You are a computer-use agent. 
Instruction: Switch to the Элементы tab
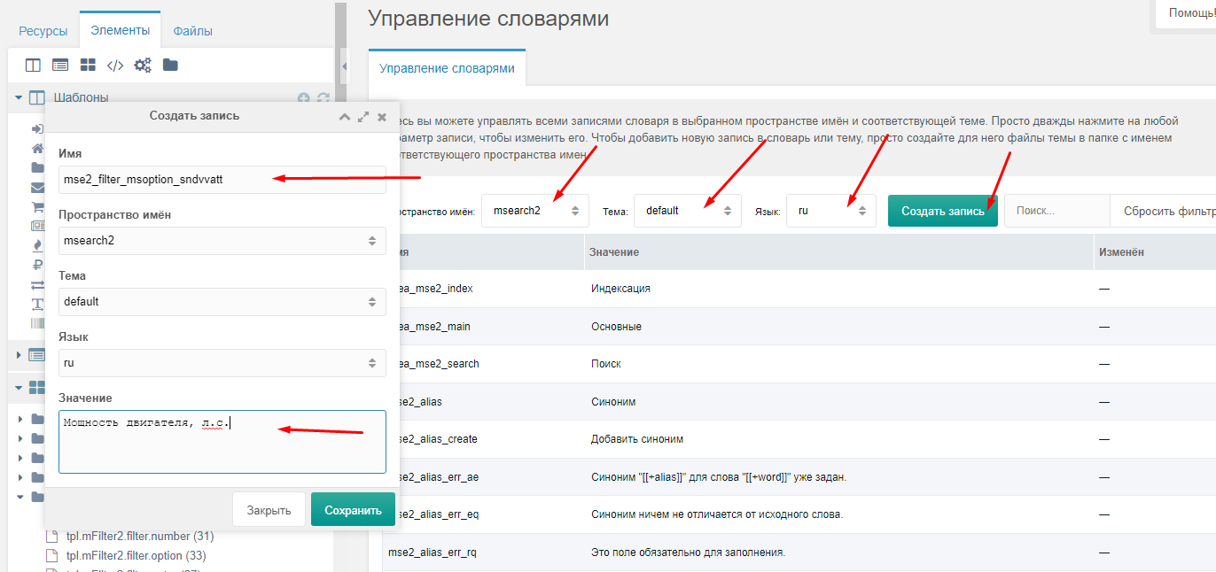[x=120, y=30]
